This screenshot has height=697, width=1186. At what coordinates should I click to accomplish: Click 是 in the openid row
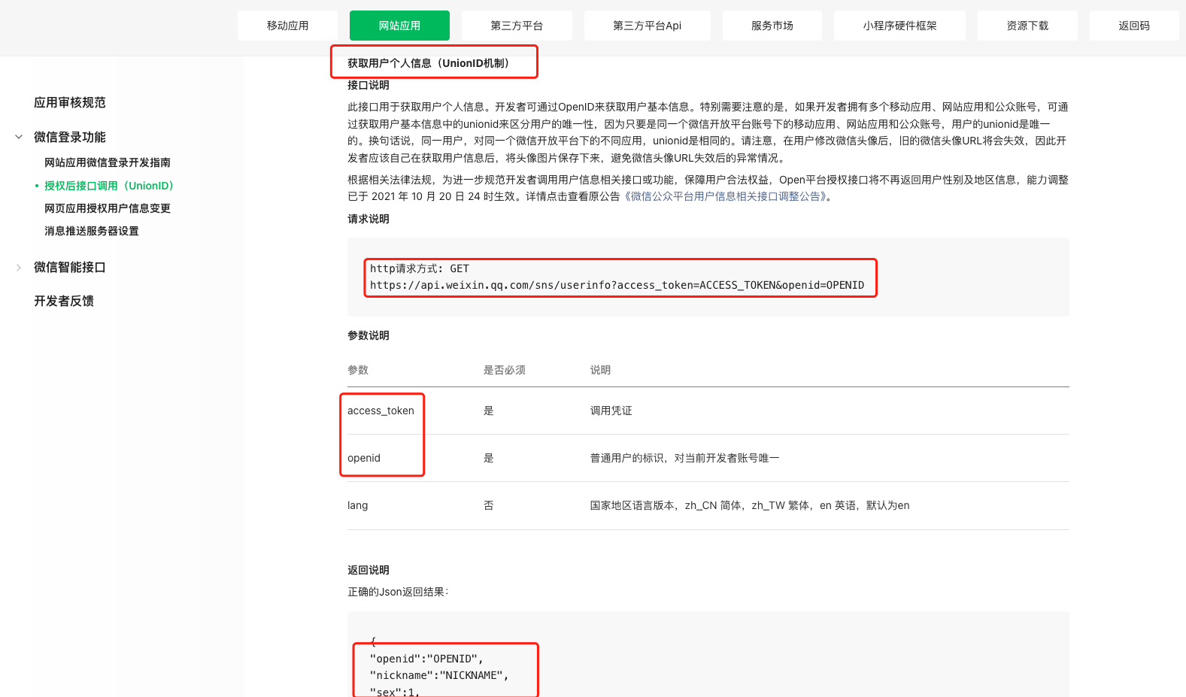[x=489, y=458]
